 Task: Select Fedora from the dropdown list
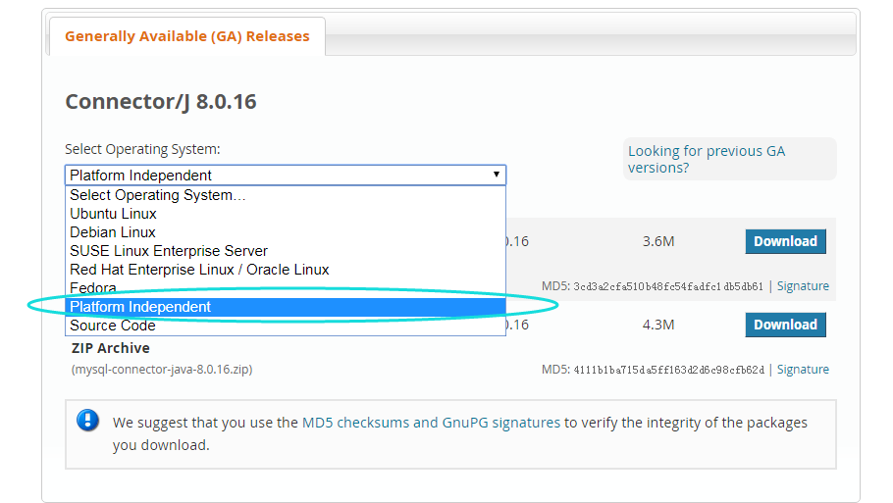[286, 288]
